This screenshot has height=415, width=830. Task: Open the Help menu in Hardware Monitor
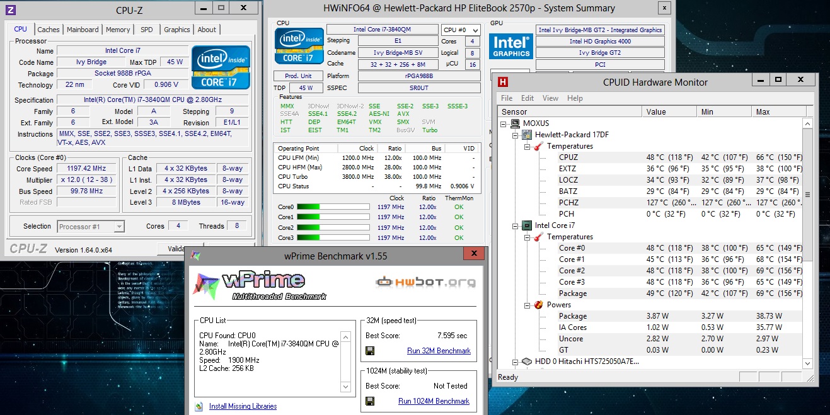point(575,98)
